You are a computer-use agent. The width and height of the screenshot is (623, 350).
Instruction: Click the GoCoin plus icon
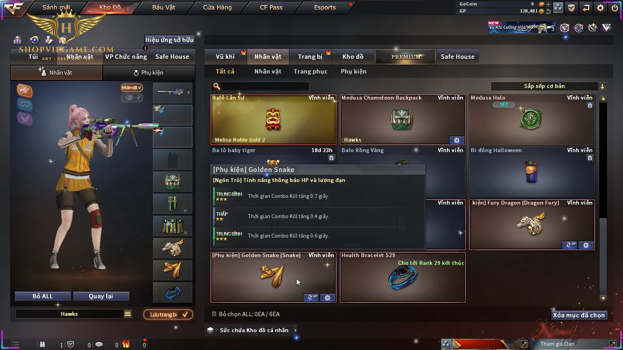coord(548,4)
